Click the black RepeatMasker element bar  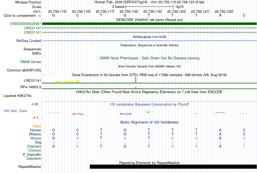[173, 167]
